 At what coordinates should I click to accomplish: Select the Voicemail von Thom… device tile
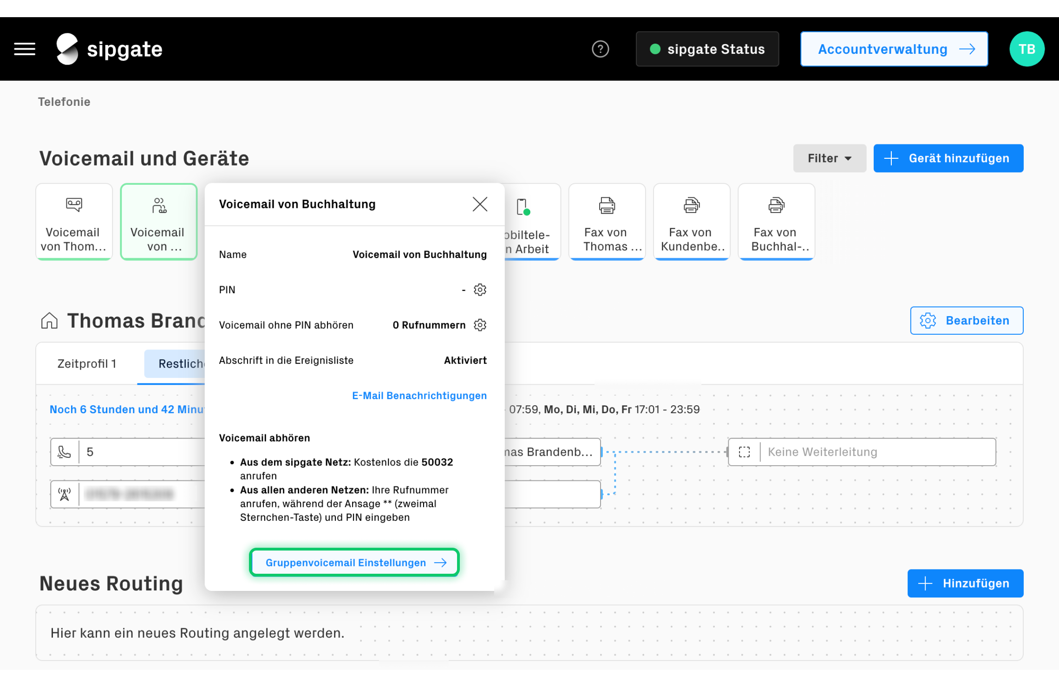[74, 222]
